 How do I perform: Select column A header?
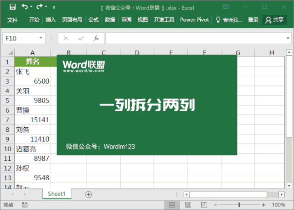[x=33, y=53]
